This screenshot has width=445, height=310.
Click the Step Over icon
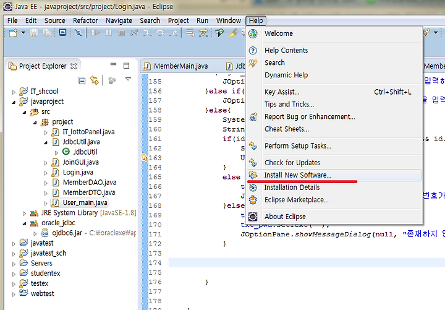(x=160, y=33)
